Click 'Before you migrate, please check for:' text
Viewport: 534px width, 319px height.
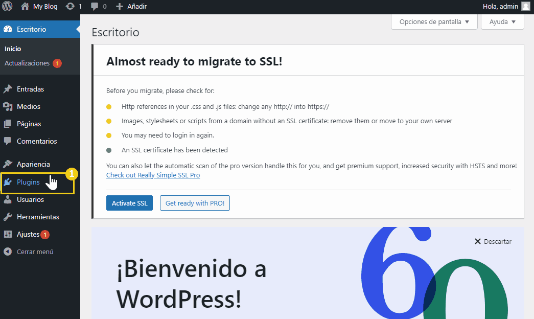(160, 91)
